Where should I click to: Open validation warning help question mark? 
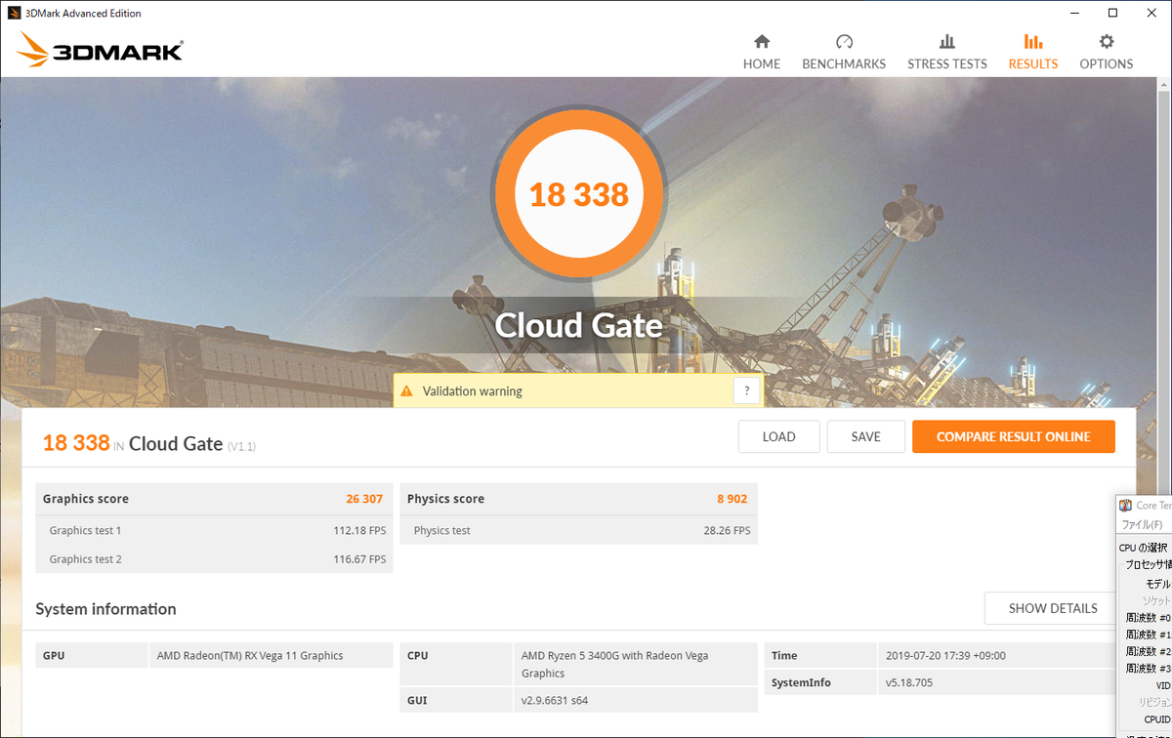coord(746,391)
